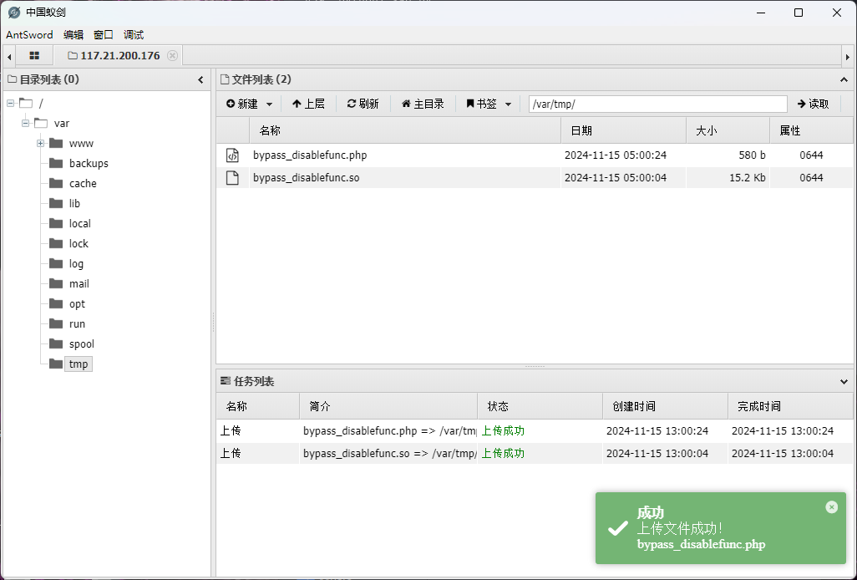The image size is (857, 580).
Task: Click the bypass_disablefunc.php file icon
Action: 233,155
